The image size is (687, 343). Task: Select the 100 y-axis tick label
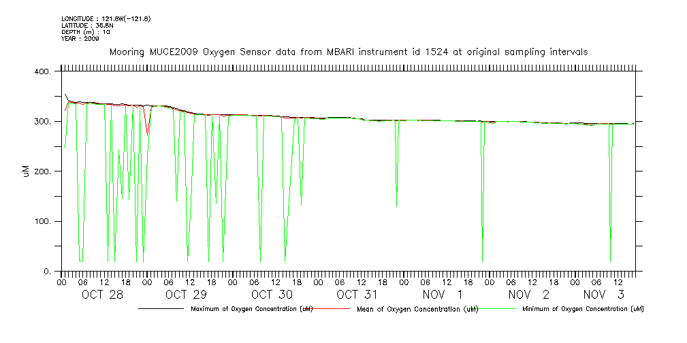[43, 222]
